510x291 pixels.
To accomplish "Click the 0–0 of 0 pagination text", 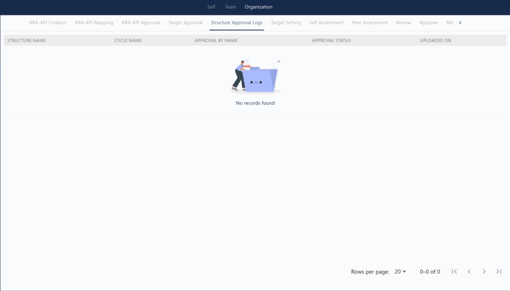I will (430, 272).
